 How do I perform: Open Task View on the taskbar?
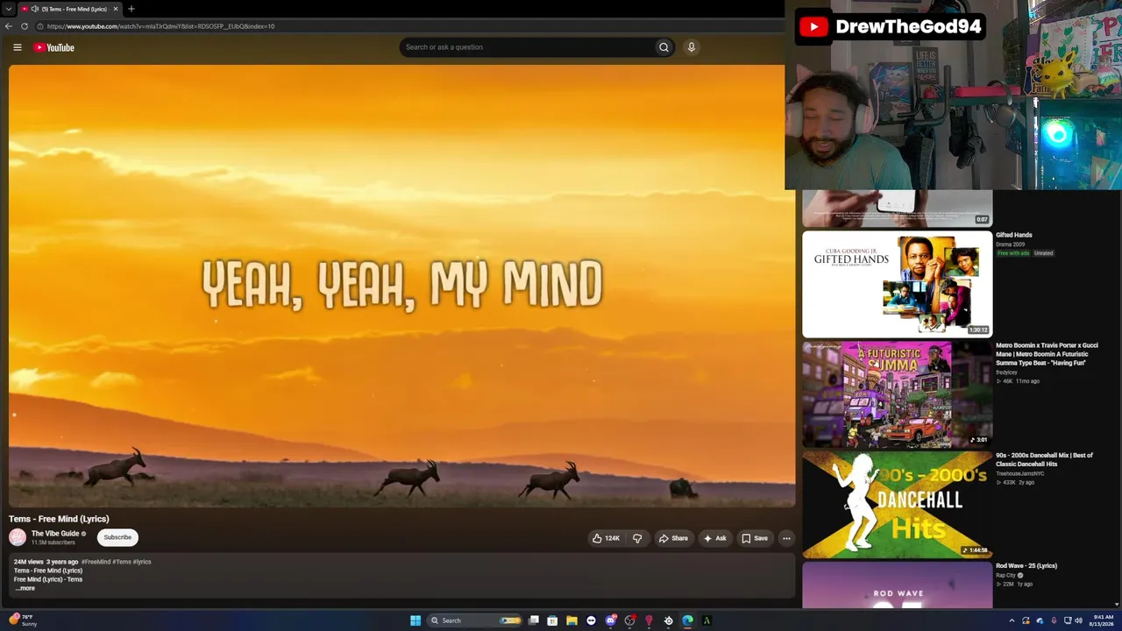[x=533, y=620]
